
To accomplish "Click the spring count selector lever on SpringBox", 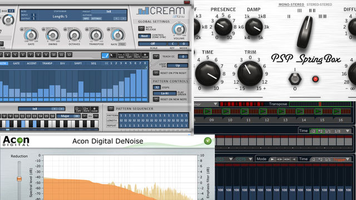I will [304, 32].
